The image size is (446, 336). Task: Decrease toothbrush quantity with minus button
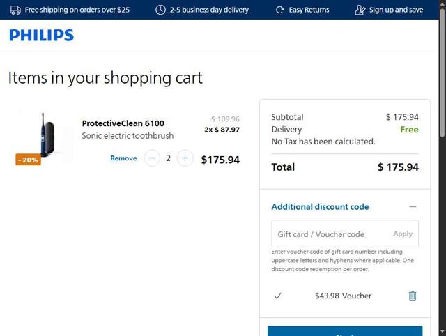coord(152,158)
